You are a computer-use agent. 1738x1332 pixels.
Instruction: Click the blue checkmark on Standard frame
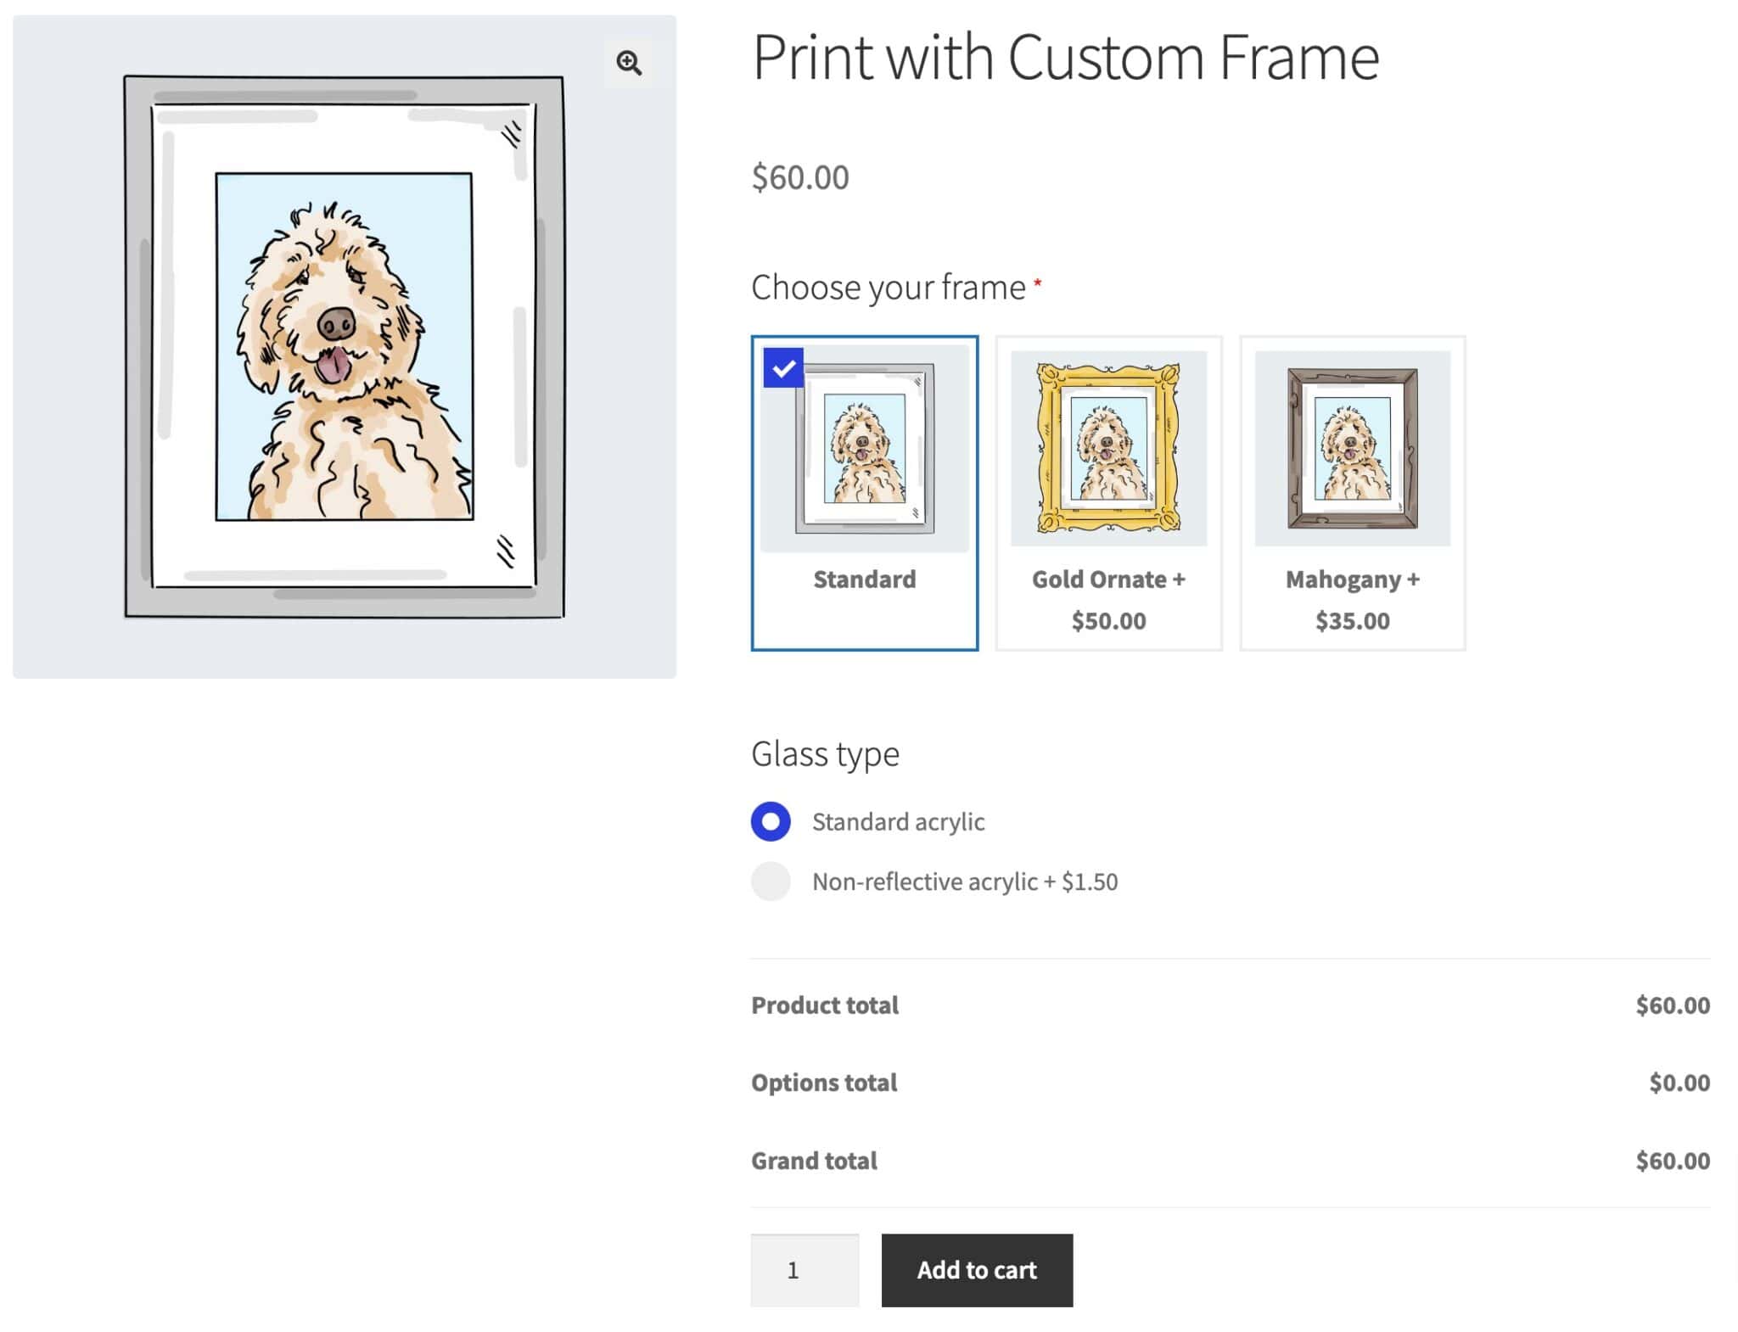coord(782,367)
